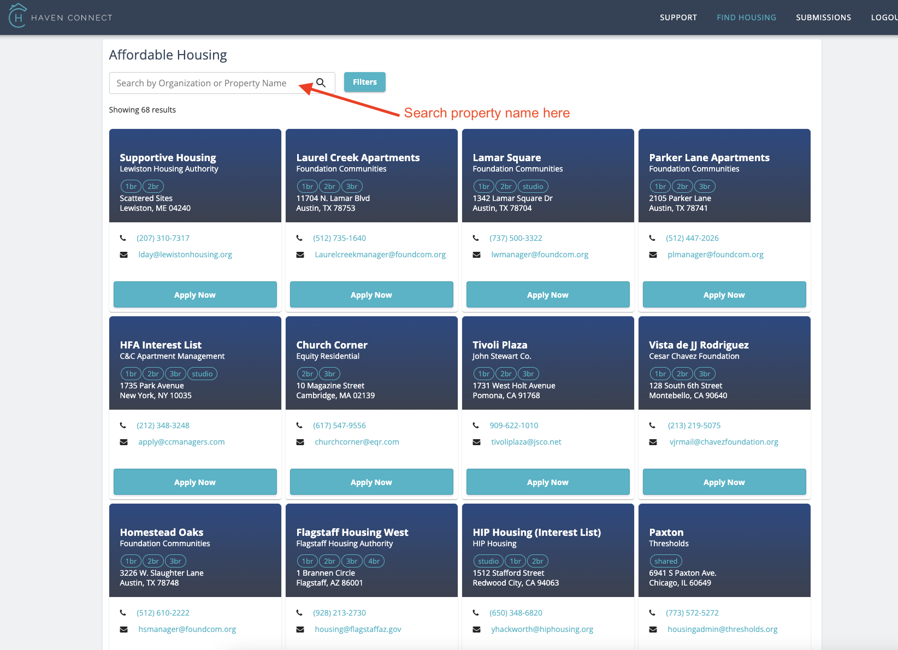Click phone icon on HFA Interest List card
This screenshot has width=898, height=650.
123,426
